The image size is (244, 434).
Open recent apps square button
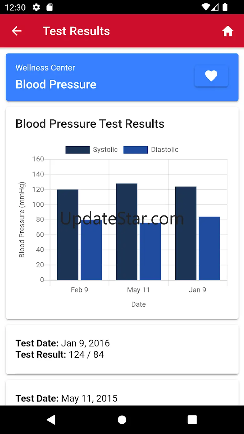coord(192,420)
